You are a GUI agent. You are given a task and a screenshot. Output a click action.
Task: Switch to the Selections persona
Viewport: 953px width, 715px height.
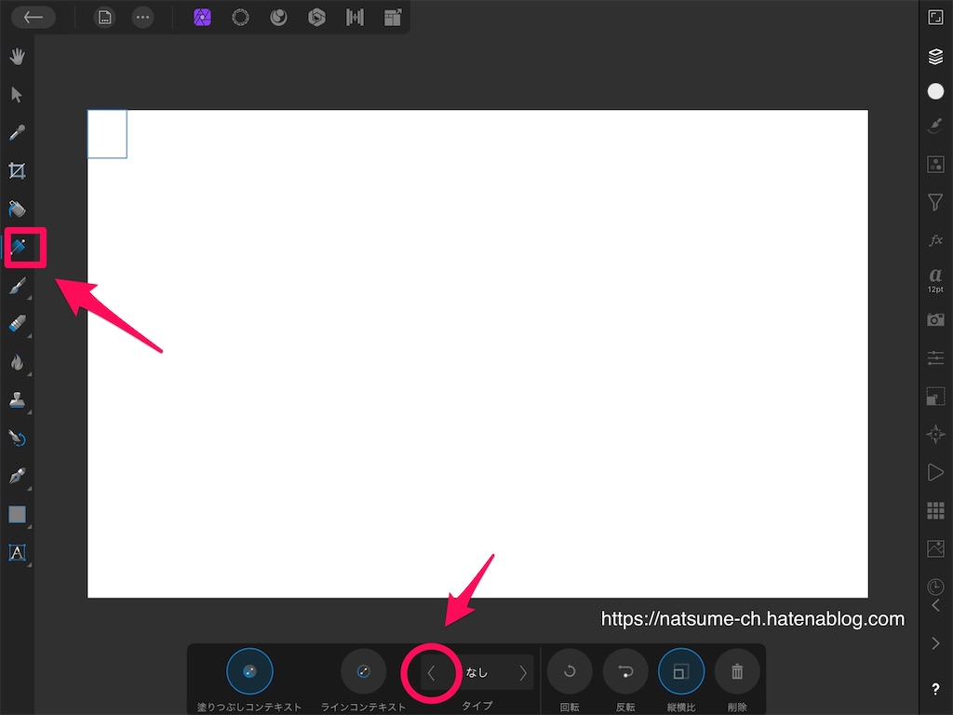[x=241, y=18]
